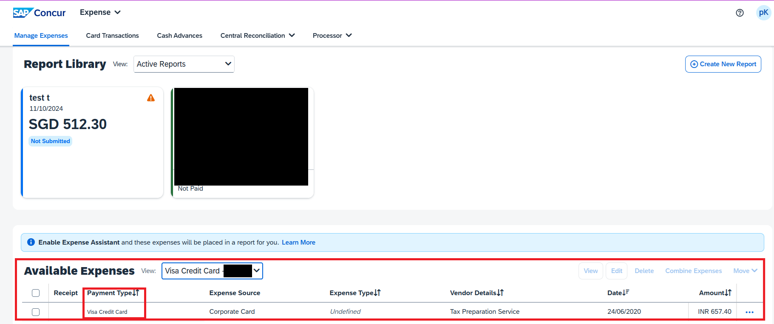The image size is (774, 324).
Task: Expand the Processor menu
Action: point(332,36)
